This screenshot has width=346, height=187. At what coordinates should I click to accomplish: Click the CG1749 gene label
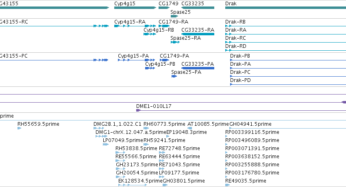168,4
